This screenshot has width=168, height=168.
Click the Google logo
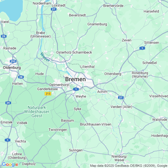[x=10, y=164]
